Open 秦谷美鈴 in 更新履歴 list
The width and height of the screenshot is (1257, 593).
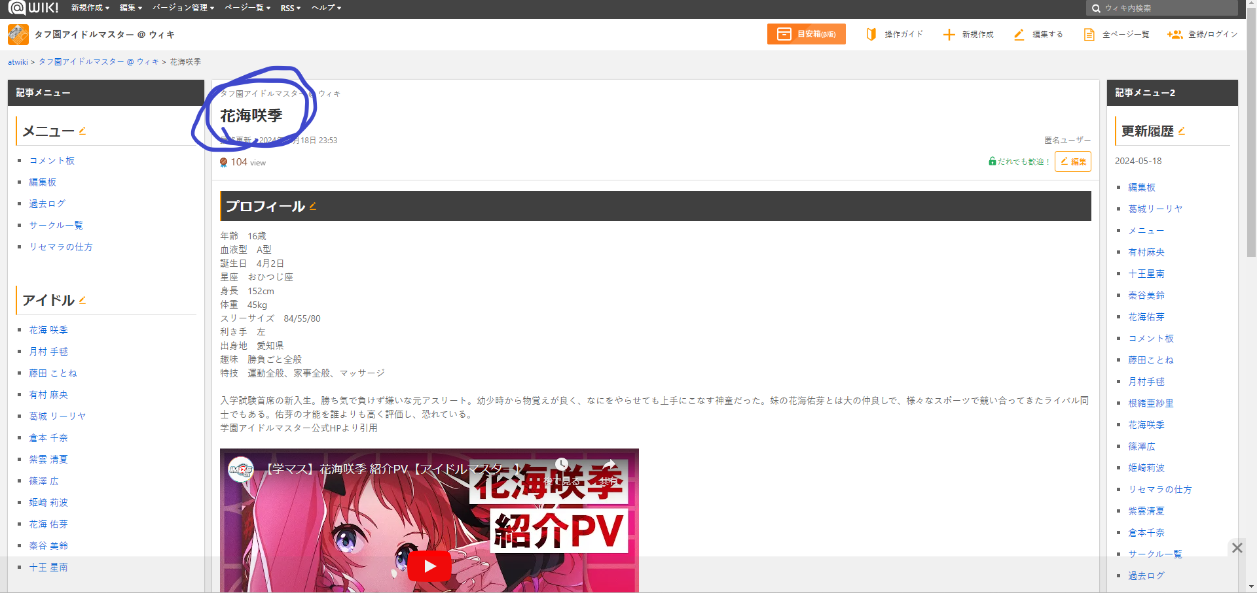click(x=1146, y=296)
